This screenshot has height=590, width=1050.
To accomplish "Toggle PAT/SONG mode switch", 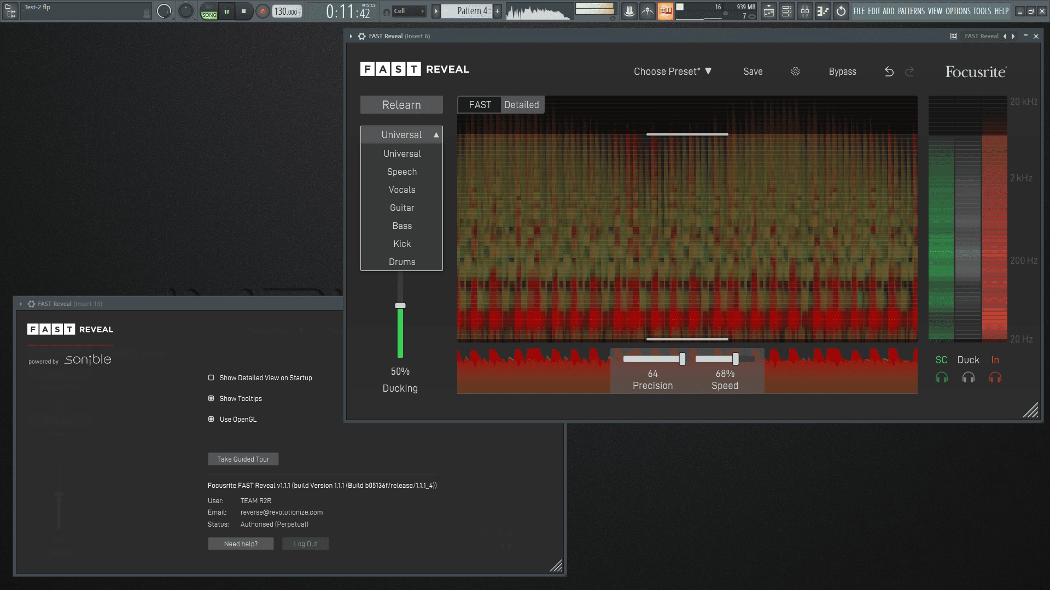I will click(209, 11).
